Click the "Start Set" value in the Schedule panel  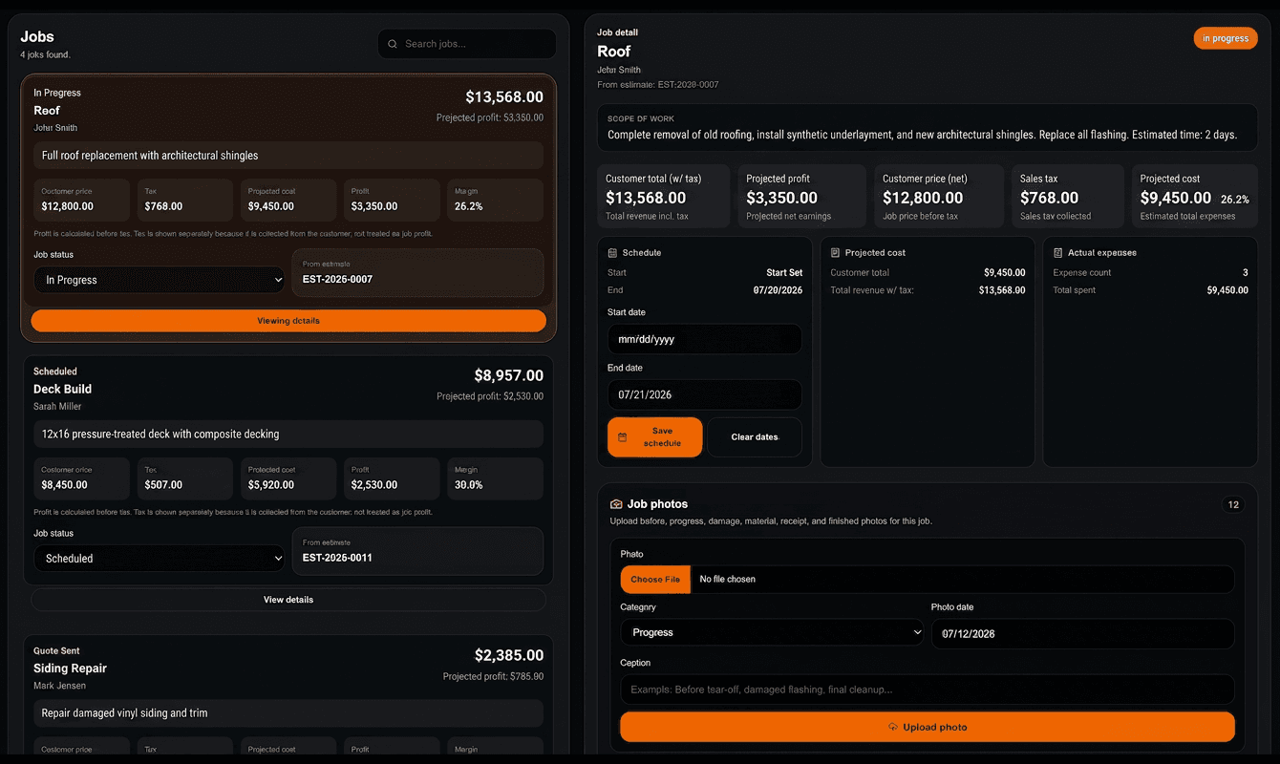784,273
